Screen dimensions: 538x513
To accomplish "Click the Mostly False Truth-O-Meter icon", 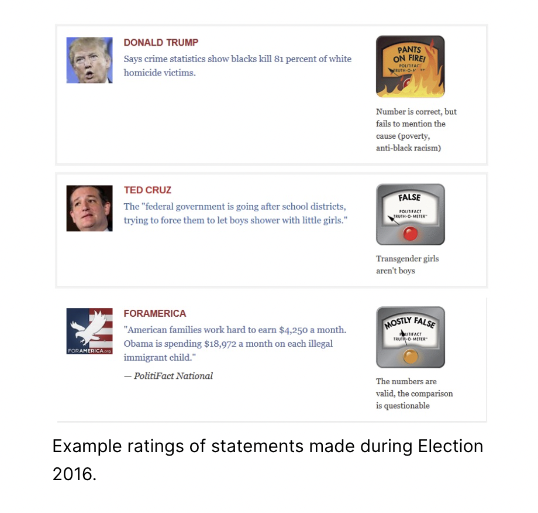I will point(411,337).
